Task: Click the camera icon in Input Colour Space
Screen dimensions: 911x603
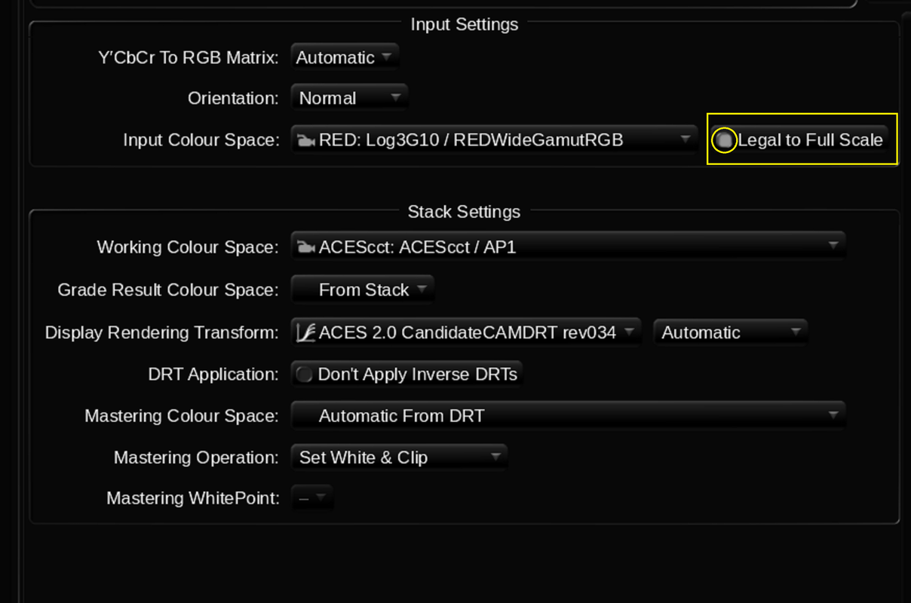Action: [306, 140]
